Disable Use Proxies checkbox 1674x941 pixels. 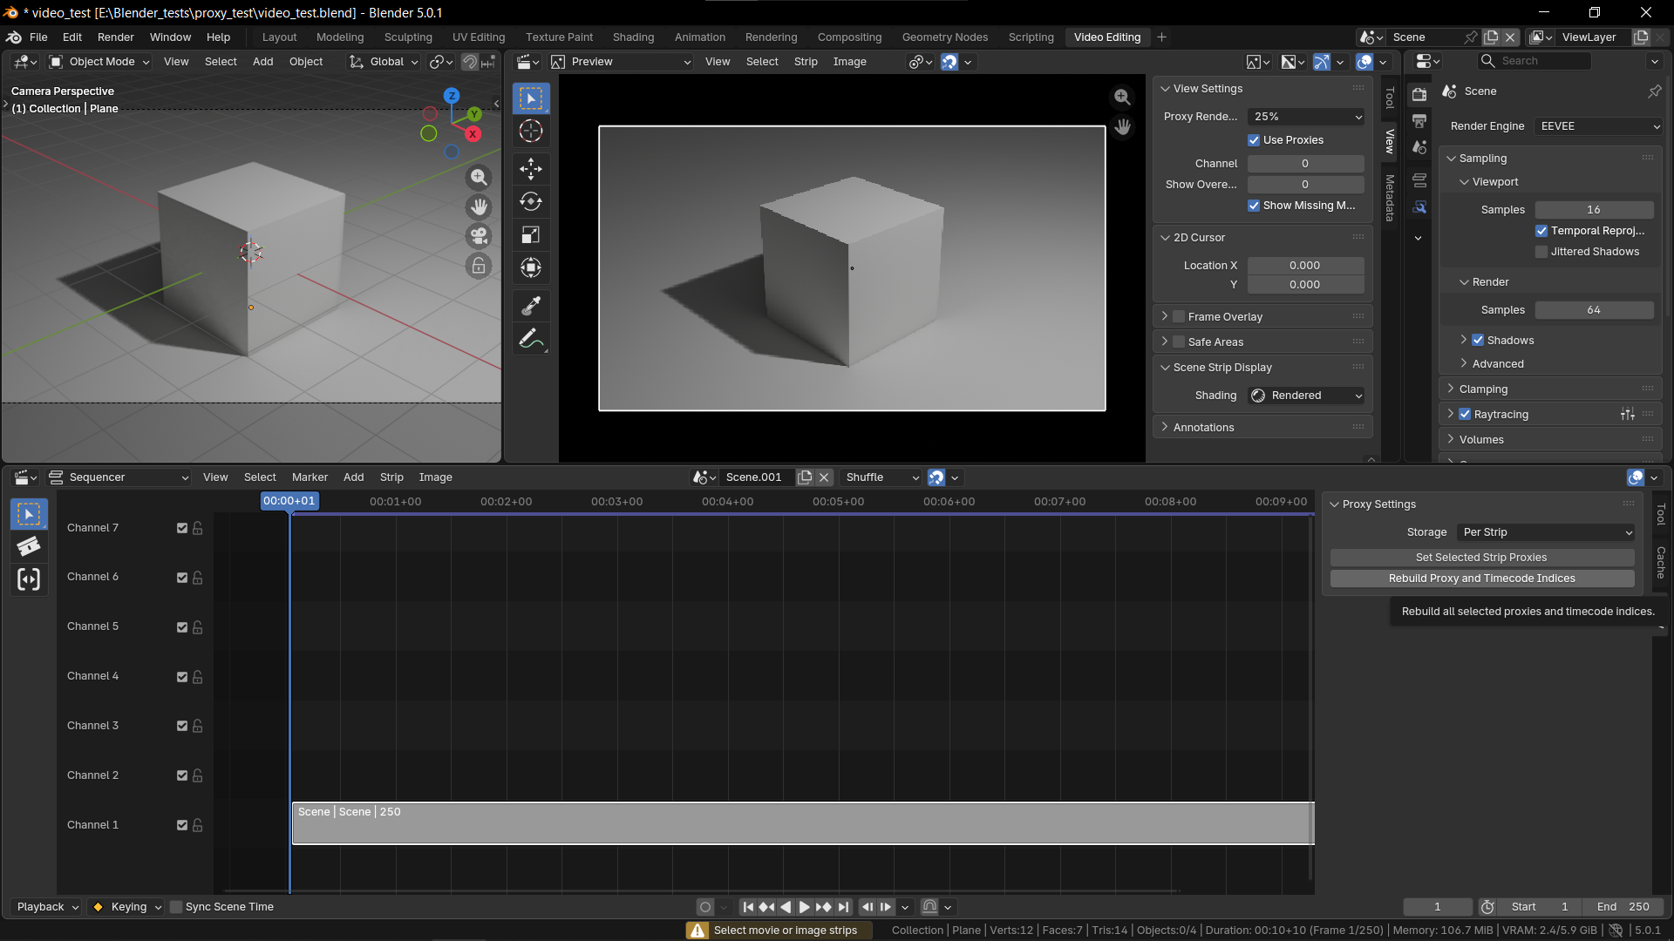(x=1254, y=140)
